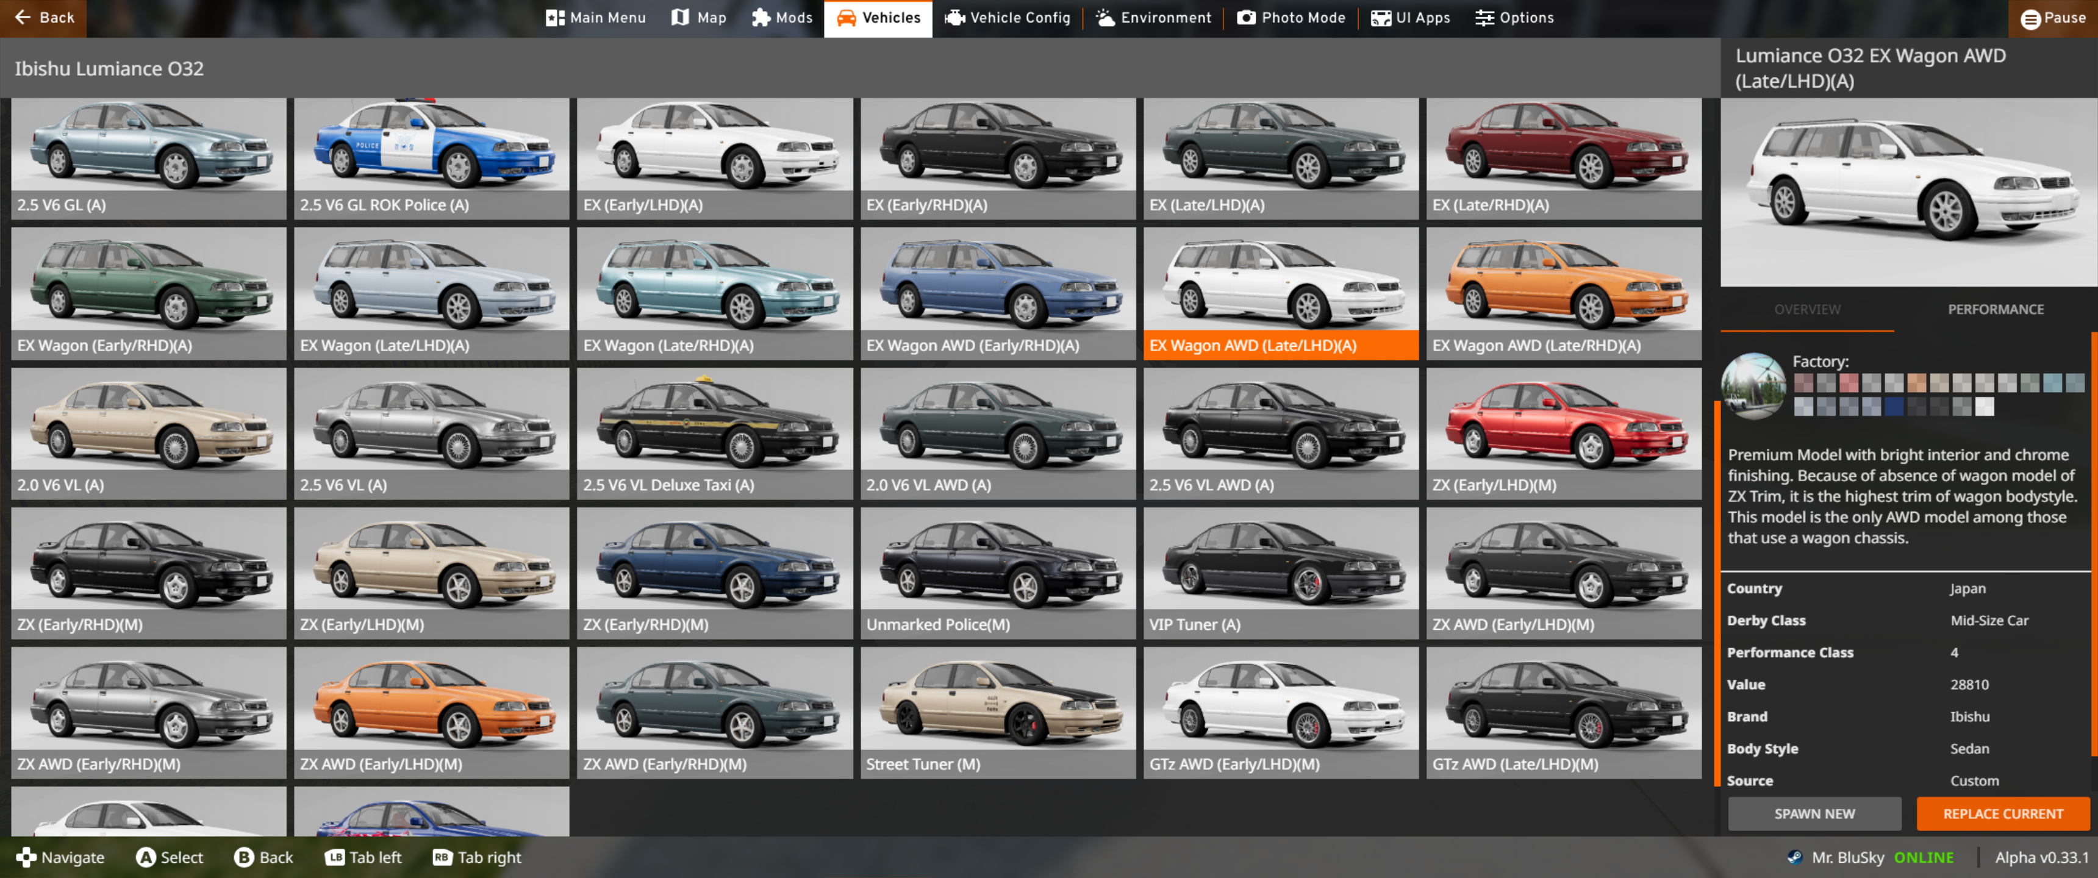Open Vehicle Config from the top bar

(x=1007, y=18)
